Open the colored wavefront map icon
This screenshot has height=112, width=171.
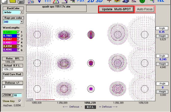coord(117,1)
